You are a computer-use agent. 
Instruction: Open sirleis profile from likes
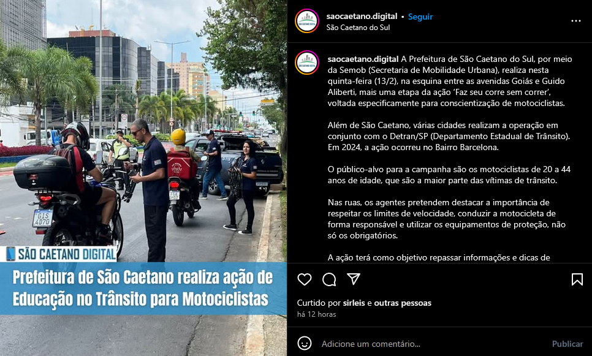354,303
